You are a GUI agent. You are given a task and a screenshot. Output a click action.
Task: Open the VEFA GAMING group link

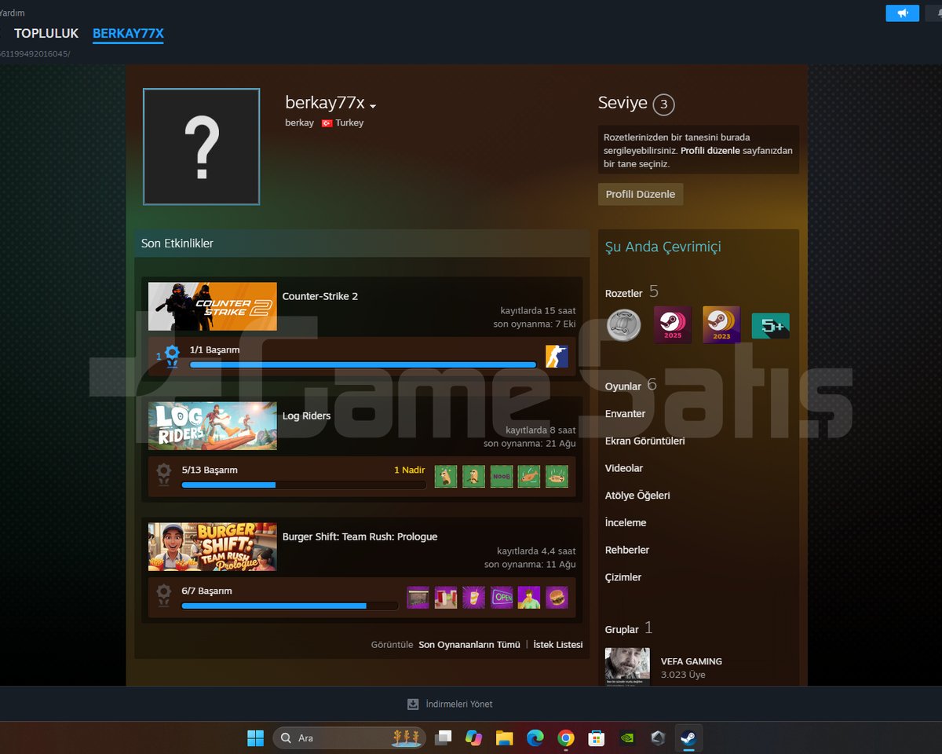[692, 661]
